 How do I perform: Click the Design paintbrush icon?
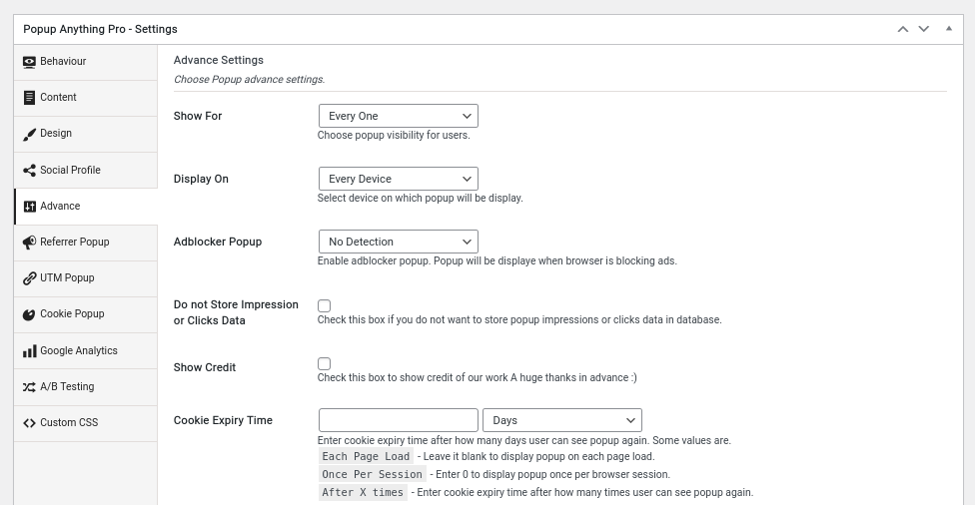(29, 134)
